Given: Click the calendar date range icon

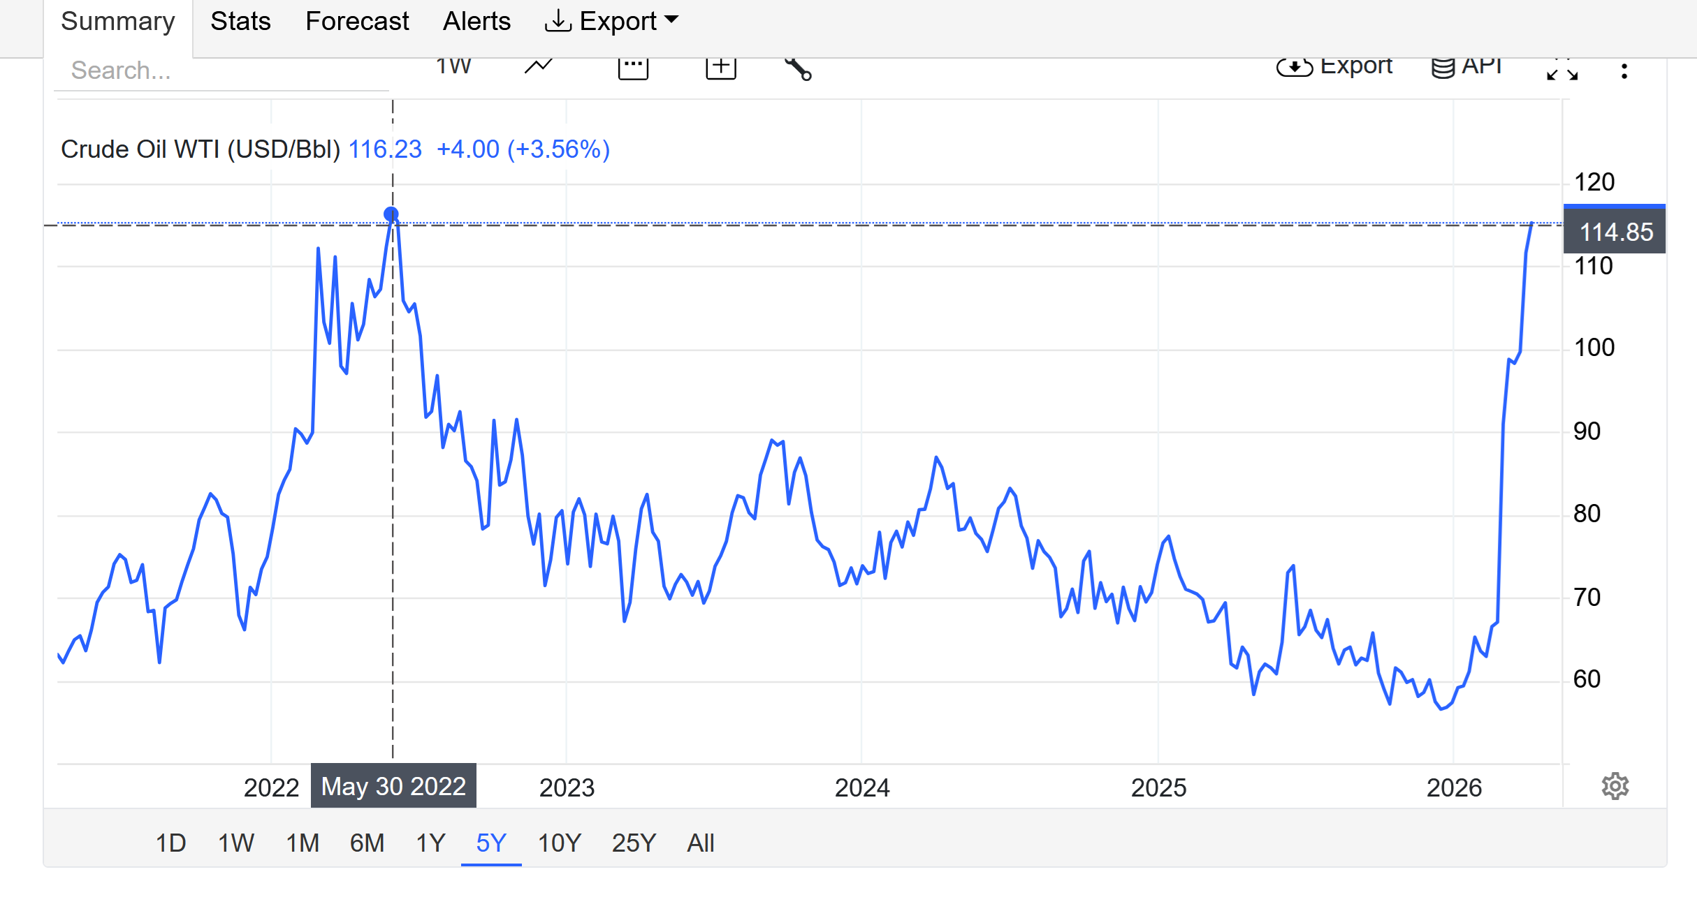Looking at the screenshot, I should (x=633, y=68).
